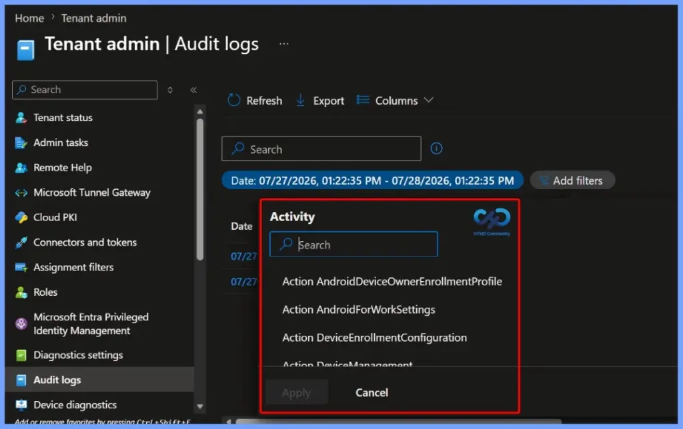The width and height of the screenshot is (683, 429).
Task: Click the Add filters button
Action: pyautogui.click(x=572, y=181)
